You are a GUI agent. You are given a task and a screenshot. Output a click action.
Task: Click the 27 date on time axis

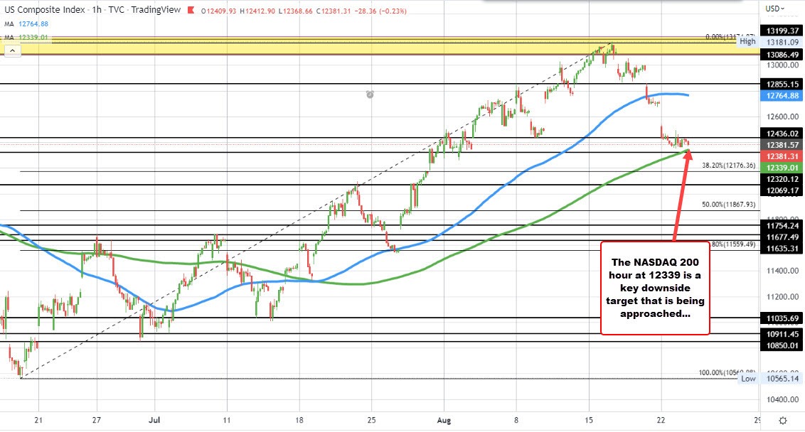pyautogui.click(x=96, y=420)
